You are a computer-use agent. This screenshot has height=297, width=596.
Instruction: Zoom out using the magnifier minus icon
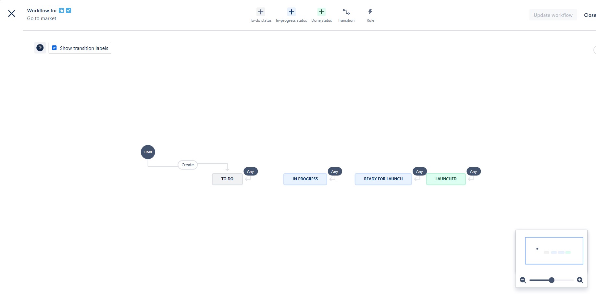coord(523,280)
